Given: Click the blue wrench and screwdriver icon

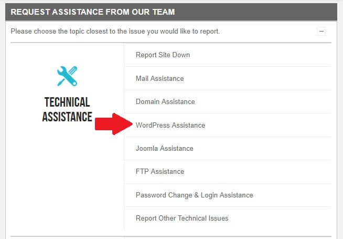Looking at the screenshot, I should [x=67, y=76].
